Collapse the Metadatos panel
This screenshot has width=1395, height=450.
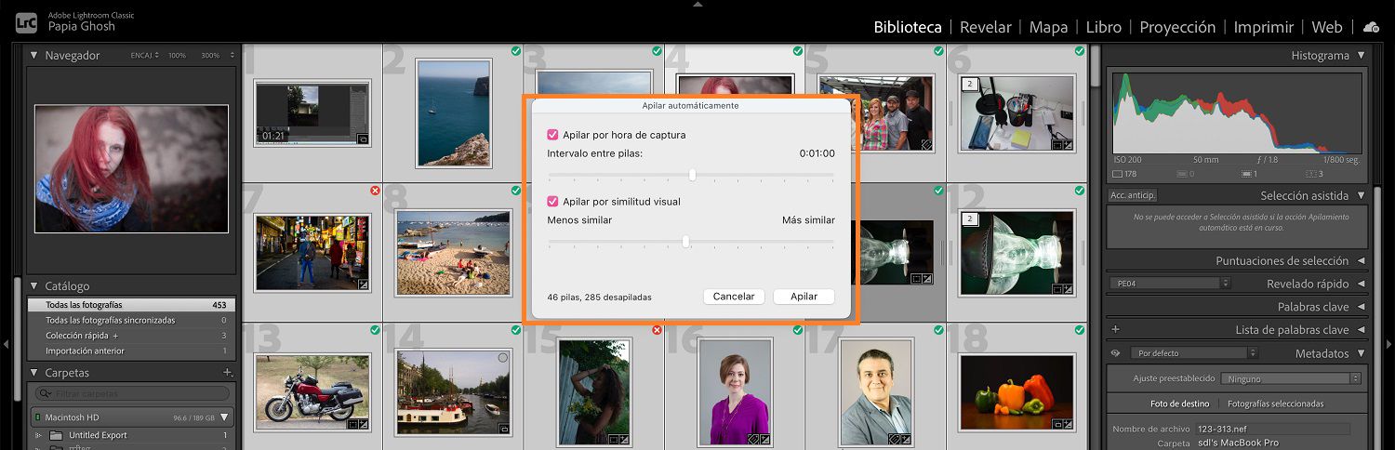1362,353
